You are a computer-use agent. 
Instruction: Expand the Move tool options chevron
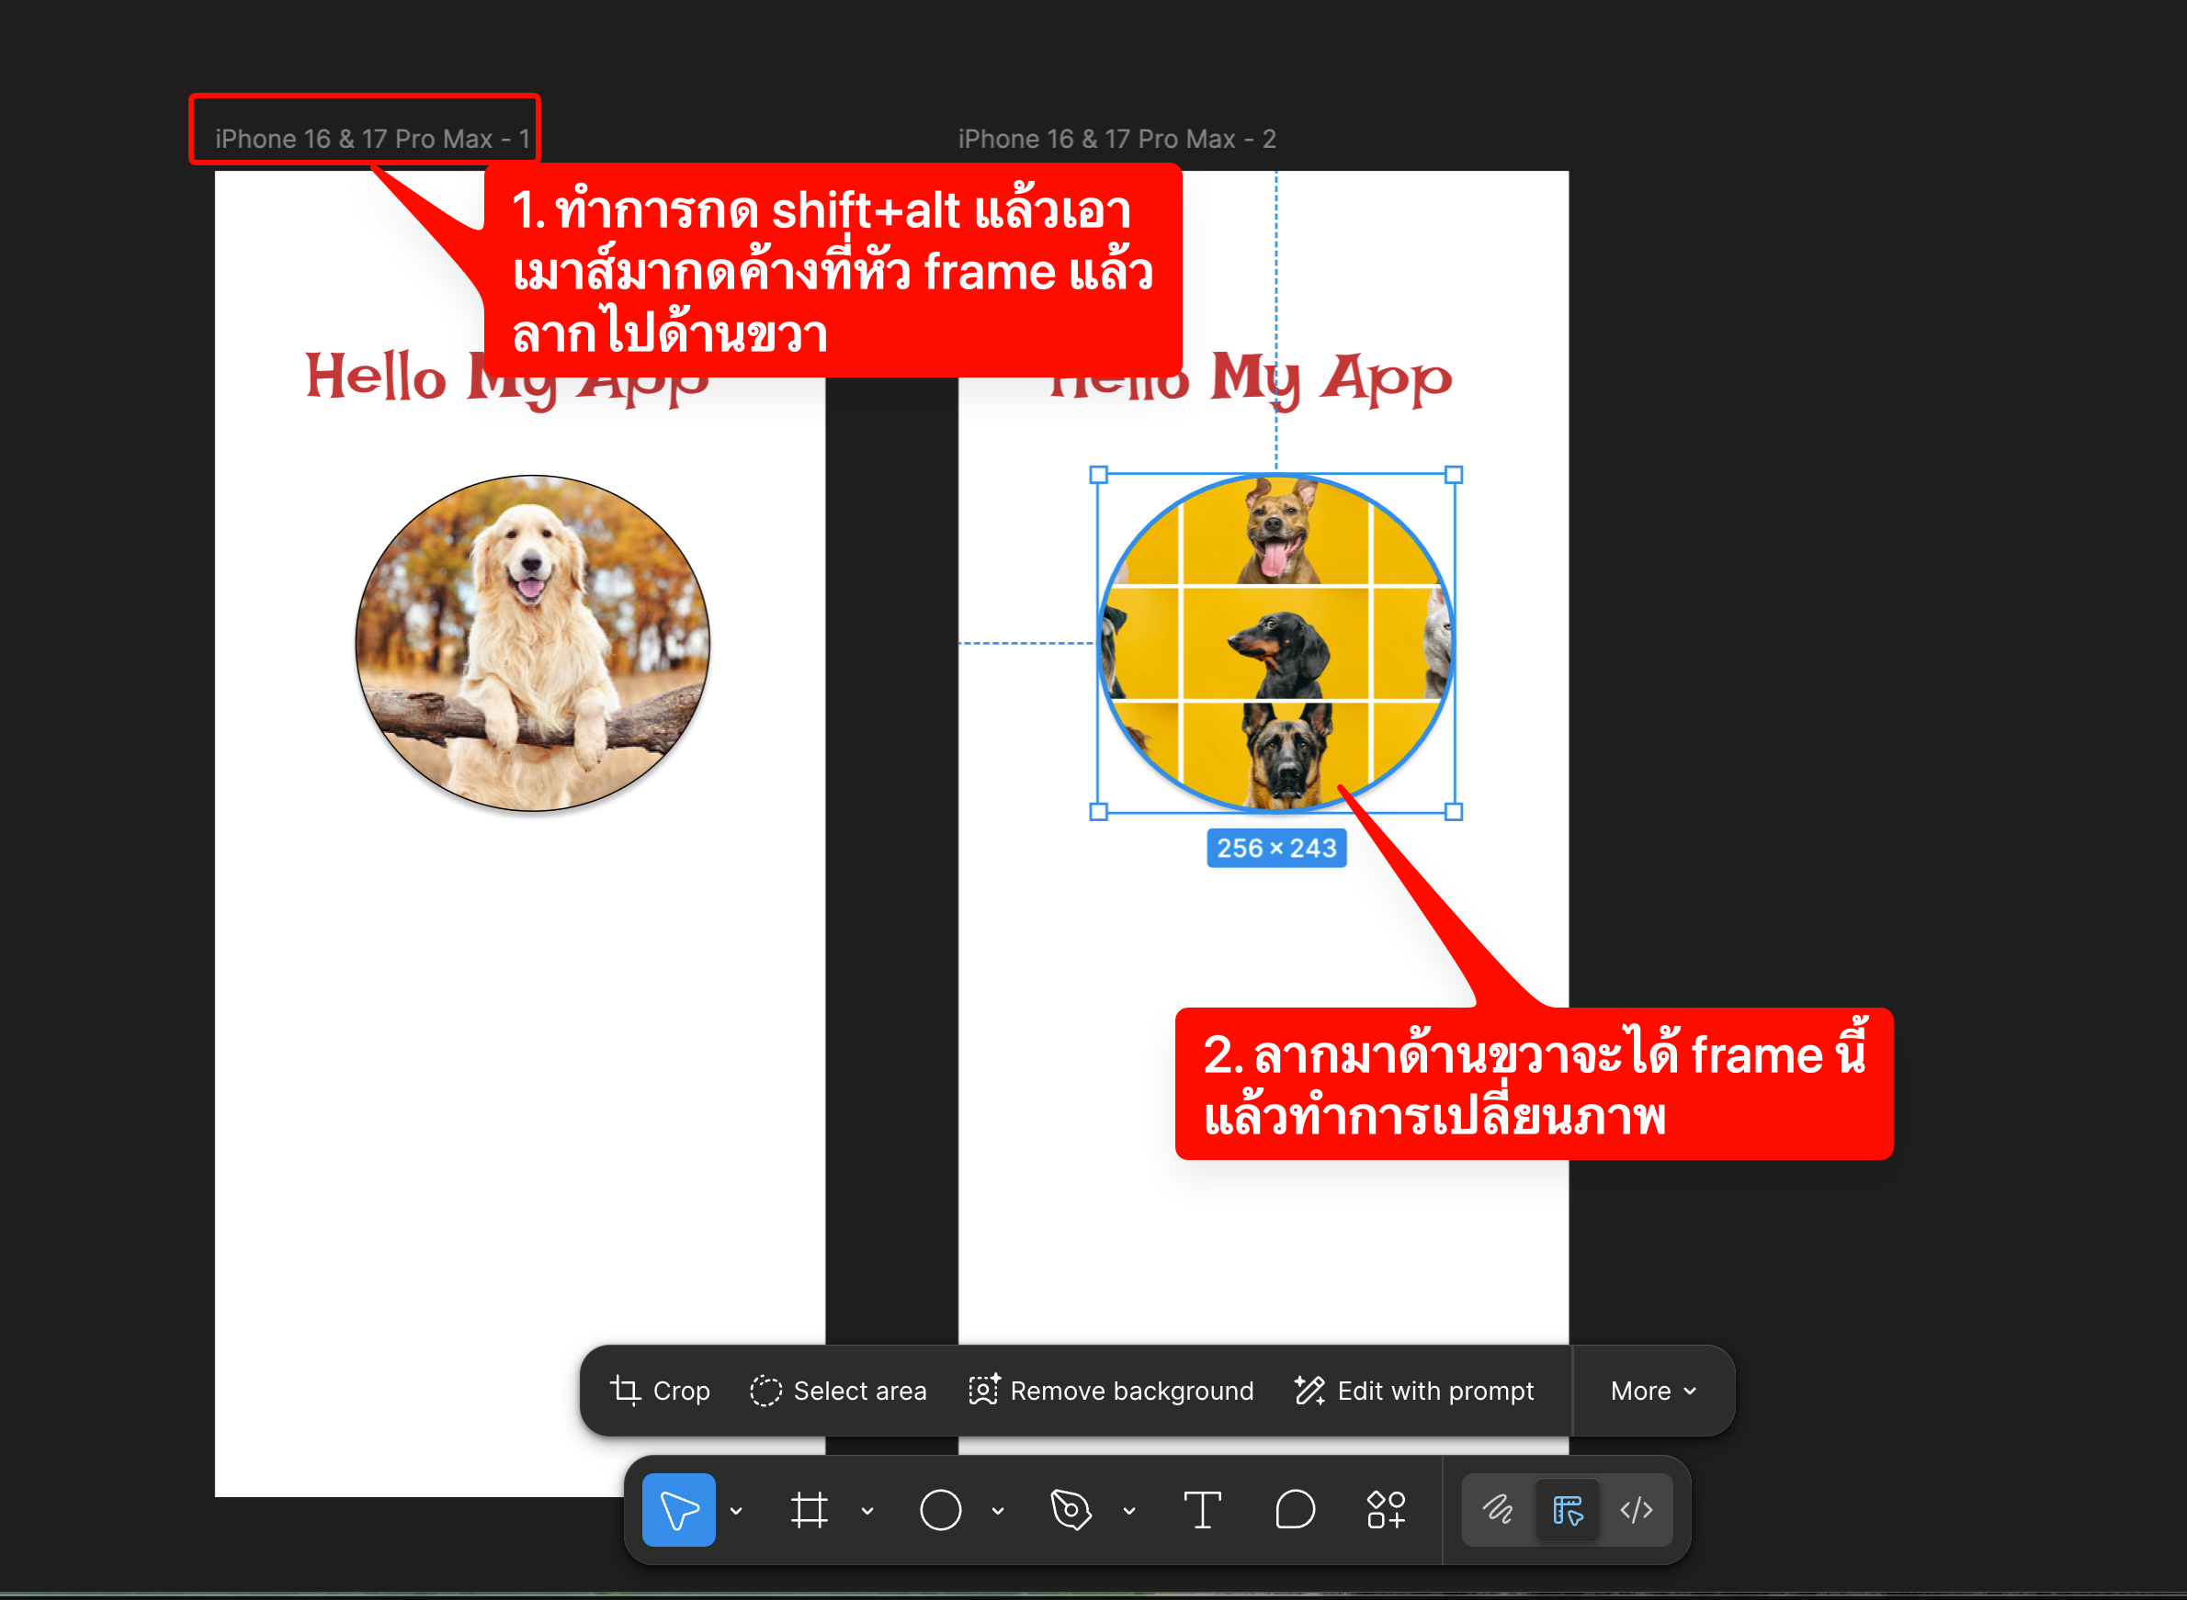pyautogui.click(x=736, y=1510)
